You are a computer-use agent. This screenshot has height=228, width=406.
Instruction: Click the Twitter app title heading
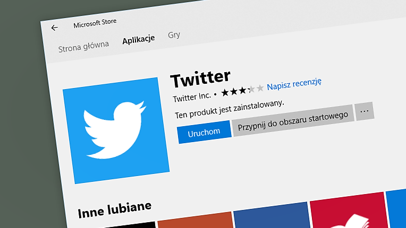tap(200, 78)
